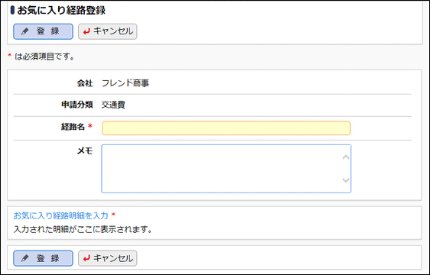
Task: Focus the 経路名 input field
Action: 226,128
